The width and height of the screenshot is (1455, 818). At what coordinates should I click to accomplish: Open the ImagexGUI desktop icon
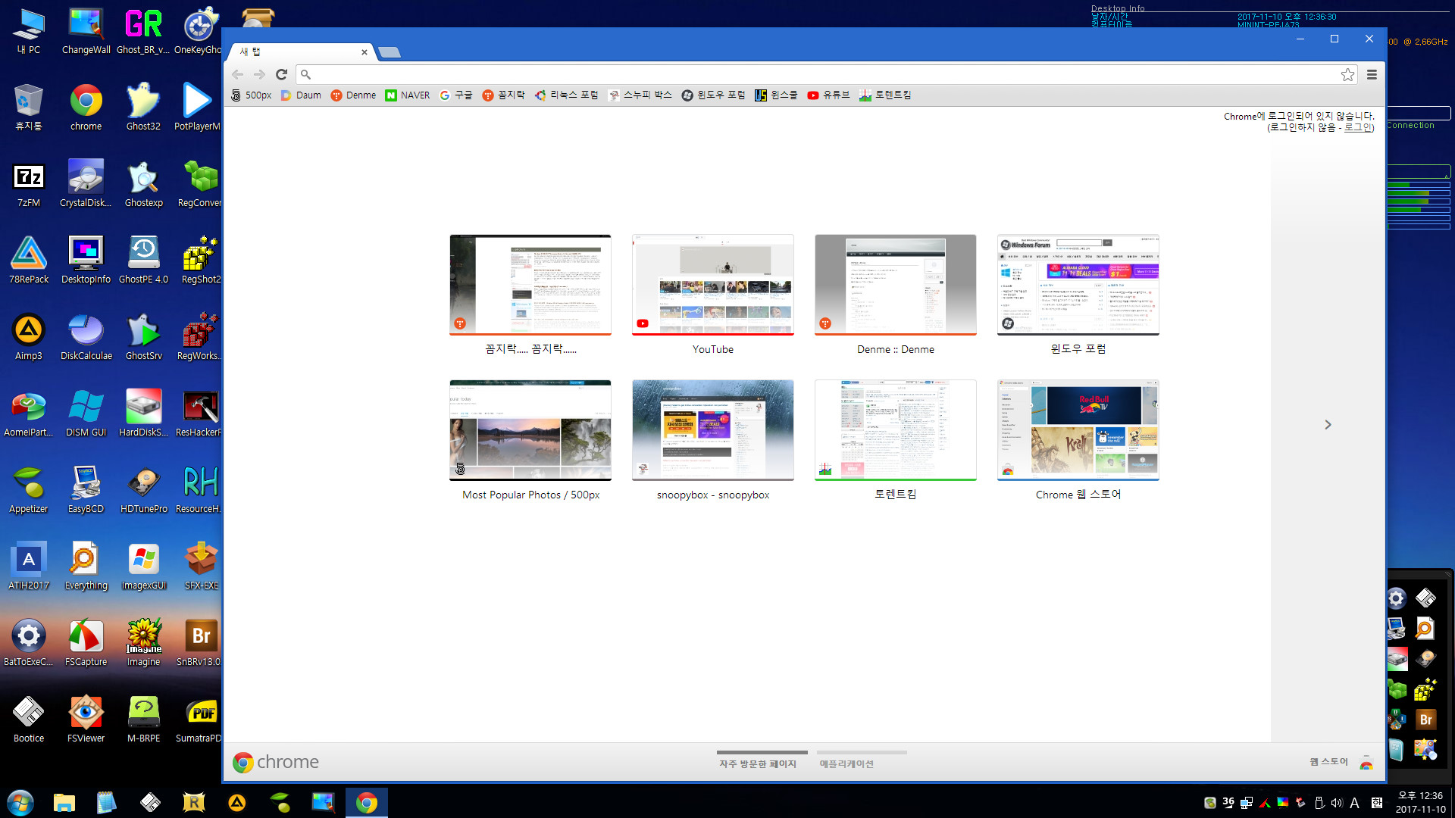(x=143, y=567)
